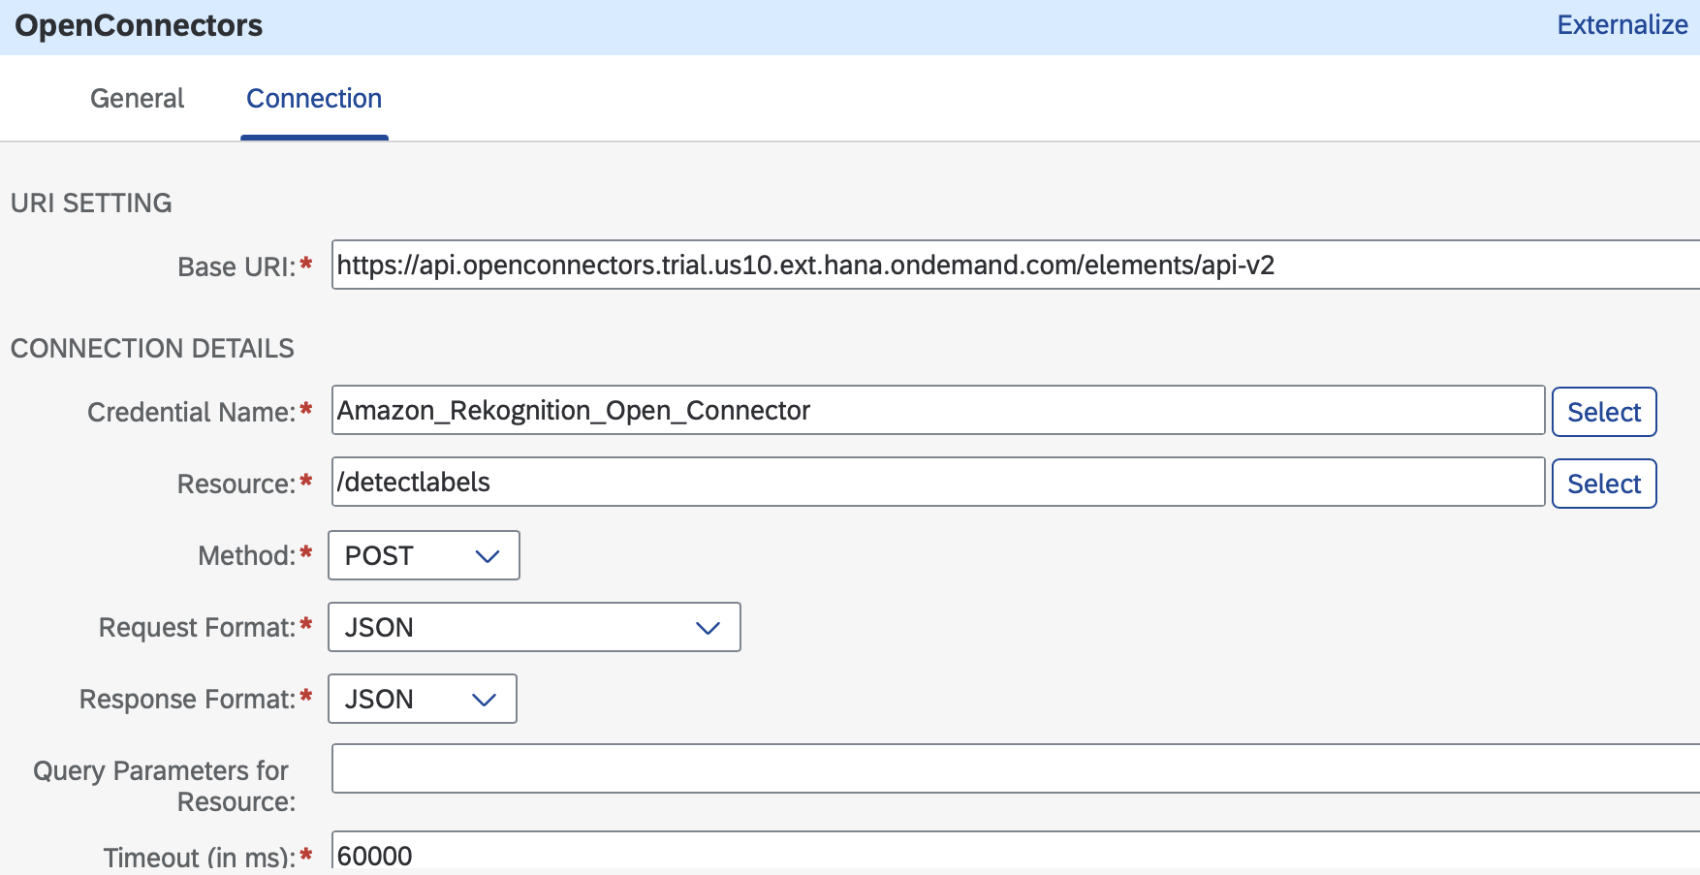Open the Response Format dropdown

click(423, 699)
